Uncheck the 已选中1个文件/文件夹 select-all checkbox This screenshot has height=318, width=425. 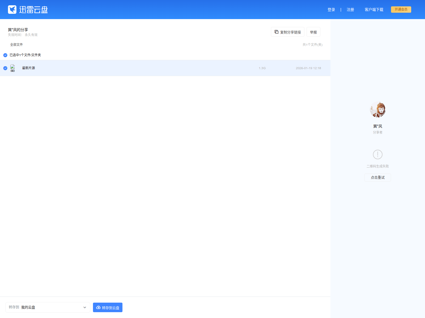click(5, 55)
